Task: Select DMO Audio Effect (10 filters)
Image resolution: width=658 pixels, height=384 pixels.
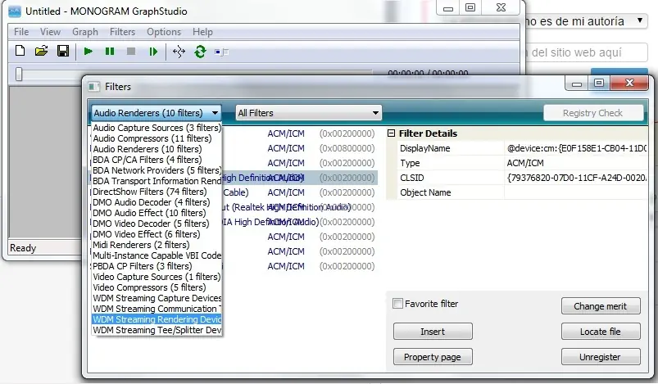Action: 157,213
